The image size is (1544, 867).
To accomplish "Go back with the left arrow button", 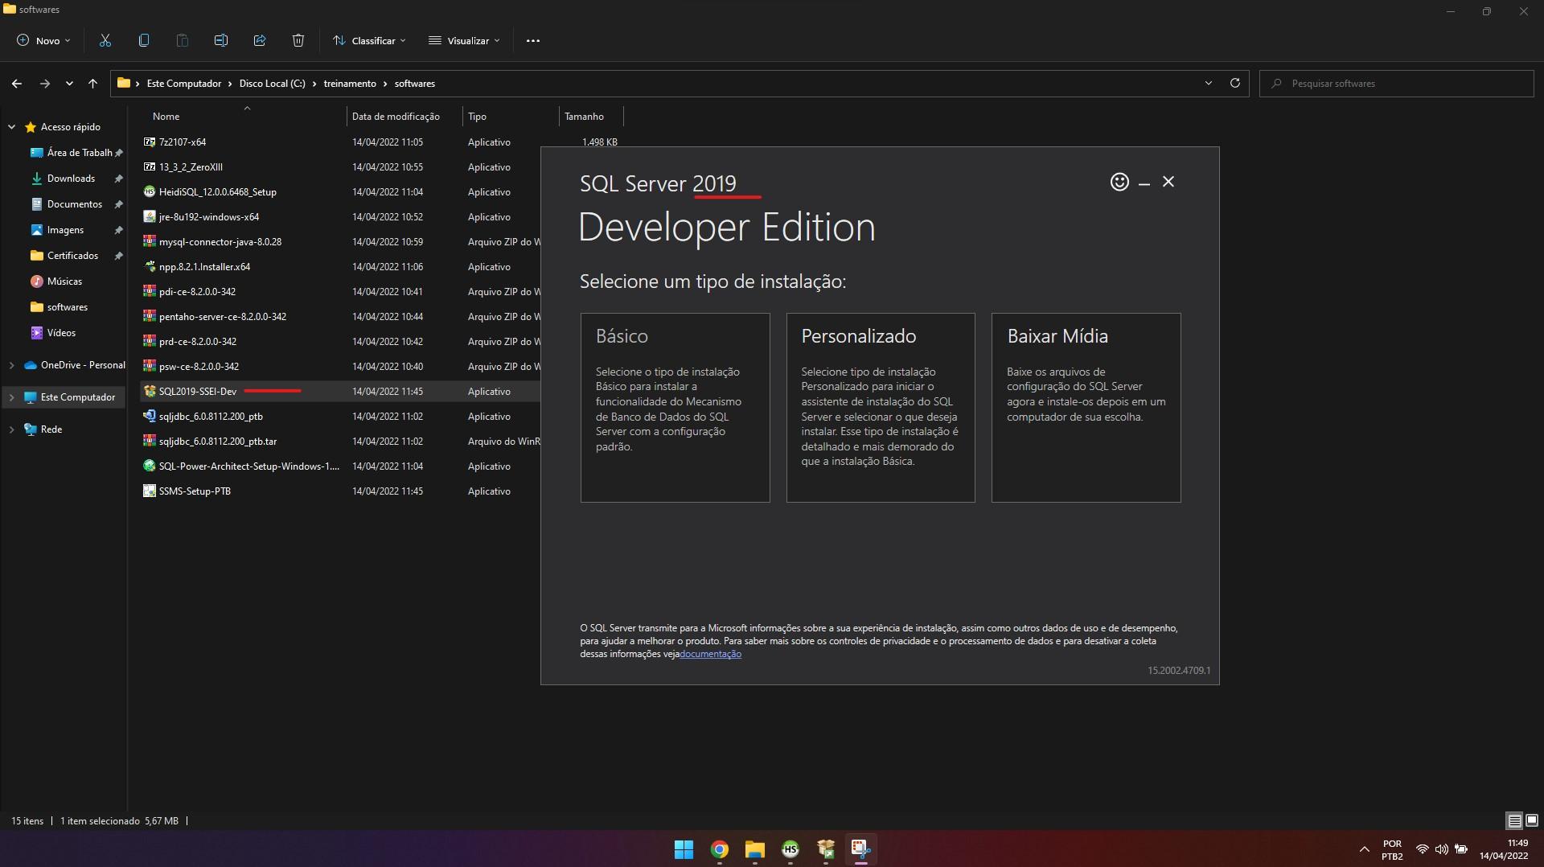I will click(x=17, y=83).
